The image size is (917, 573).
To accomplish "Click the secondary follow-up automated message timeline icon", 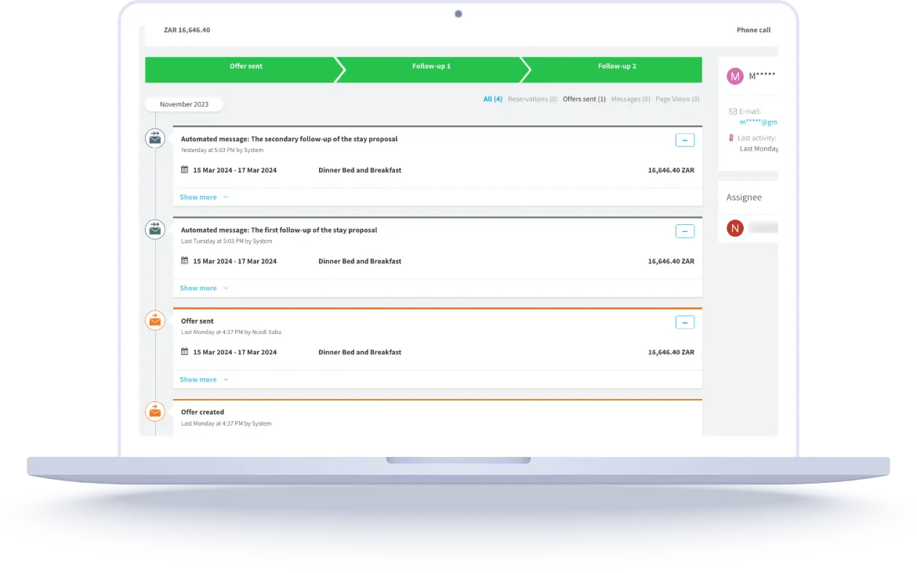I will tap(155, 139).
